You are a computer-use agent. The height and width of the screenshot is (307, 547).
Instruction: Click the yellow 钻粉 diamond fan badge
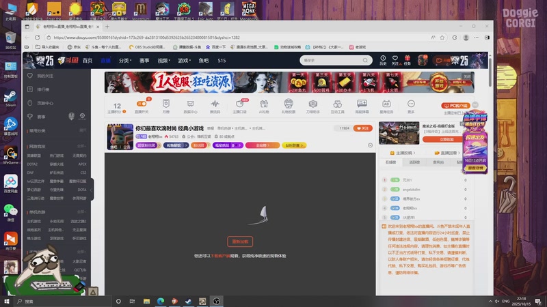294,145
